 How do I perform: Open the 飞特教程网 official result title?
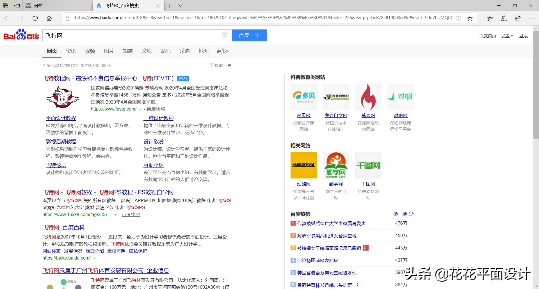(108, 79)
